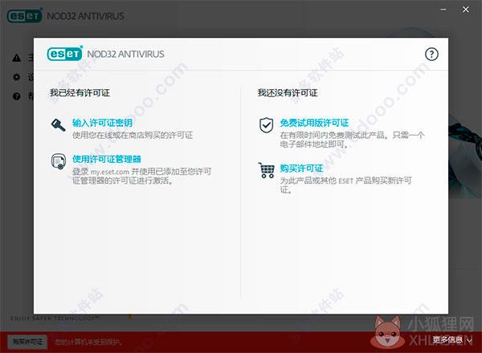Open 使用许可证管理器 link
The width and height of the screenshot is (482, 353).
[107, 159]
